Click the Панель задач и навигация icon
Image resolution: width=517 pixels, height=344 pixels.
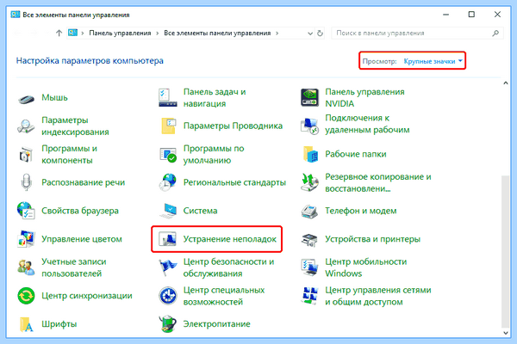(x=168, y=98)
